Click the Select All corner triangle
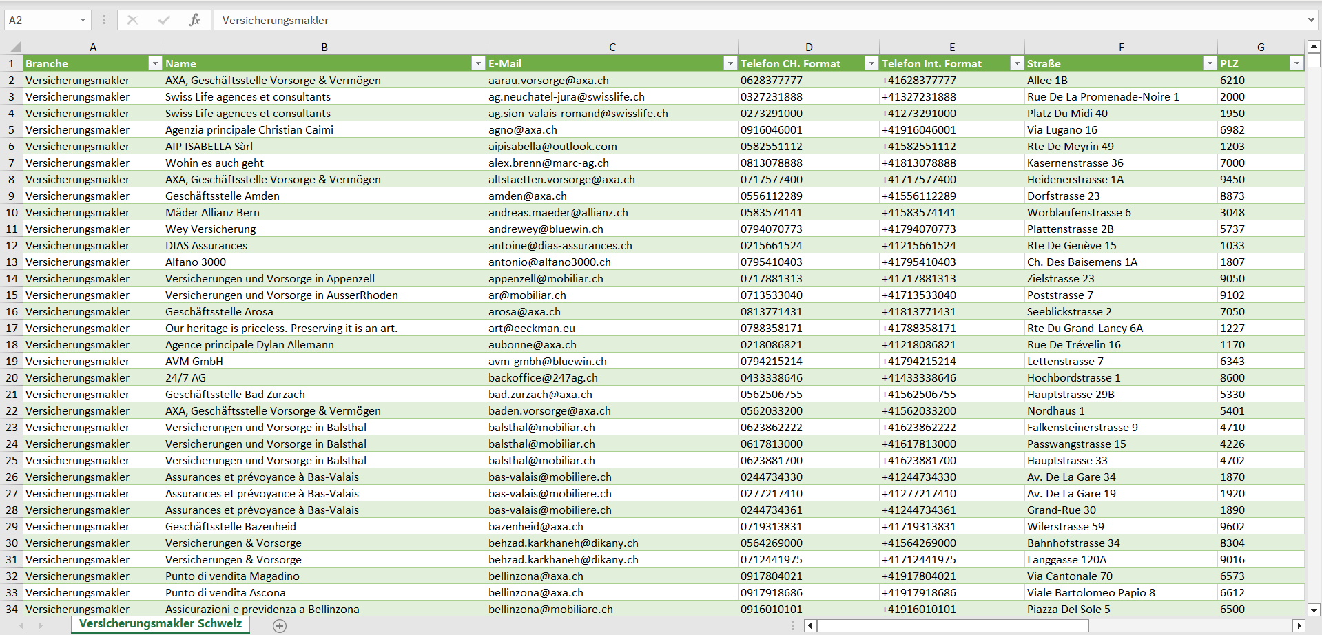This screenshot has width=1322, height=635. point(14,48)
